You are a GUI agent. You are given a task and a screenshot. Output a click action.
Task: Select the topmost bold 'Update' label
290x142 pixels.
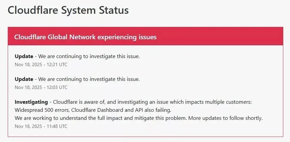24,56
